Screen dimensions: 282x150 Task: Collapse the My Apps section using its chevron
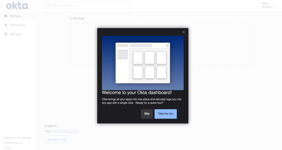(x=71, y=18)
